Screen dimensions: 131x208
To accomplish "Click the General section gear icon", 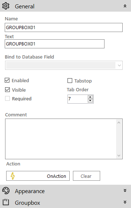I will pos(6,6).
